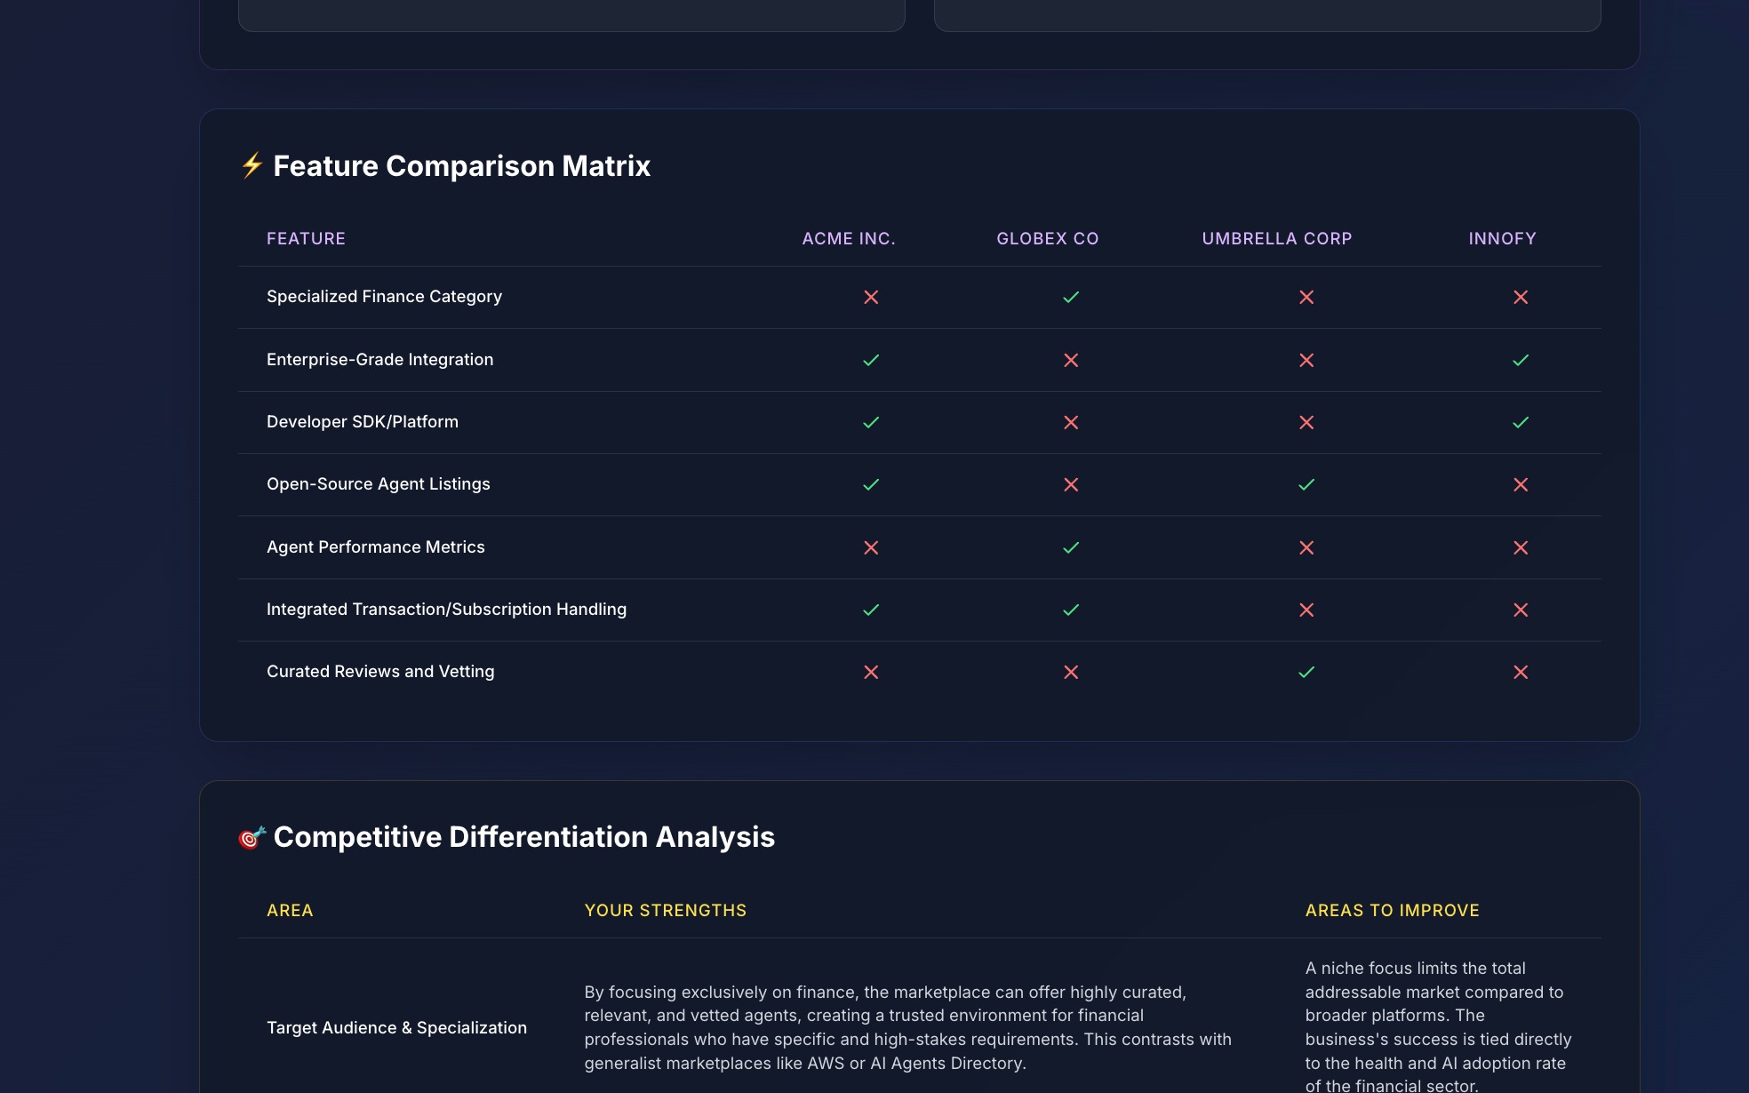The height and width of the screenshot is (1093, 1749).
Task: Click Innofy checkmark for Enterprise-Grade Integration
Action: (x=1521, y=360)
